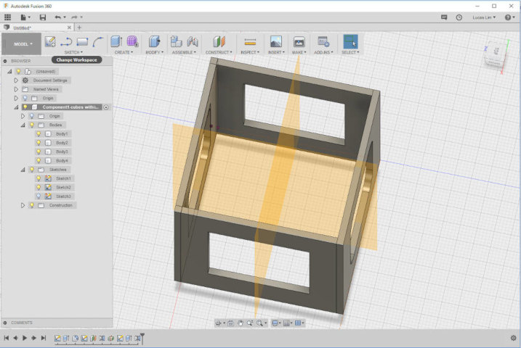Open the MODEL workspace dropdown
This screenshot has height=348, width=521.
(22, 43)
